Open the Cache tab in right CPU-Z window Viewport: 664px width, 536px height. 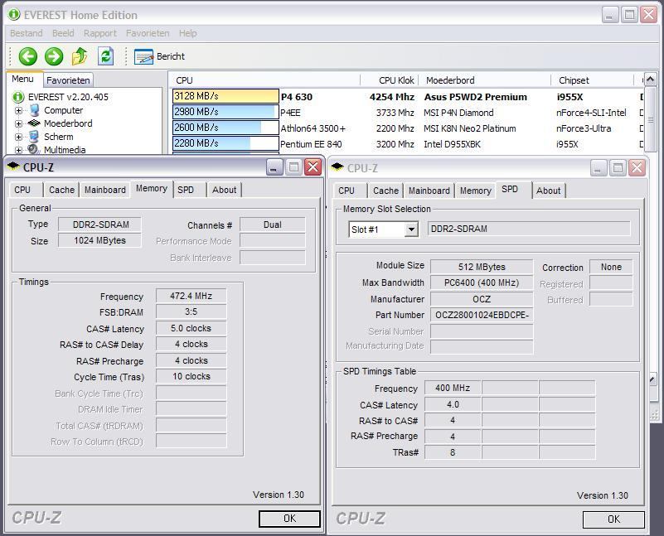(385, 191)
